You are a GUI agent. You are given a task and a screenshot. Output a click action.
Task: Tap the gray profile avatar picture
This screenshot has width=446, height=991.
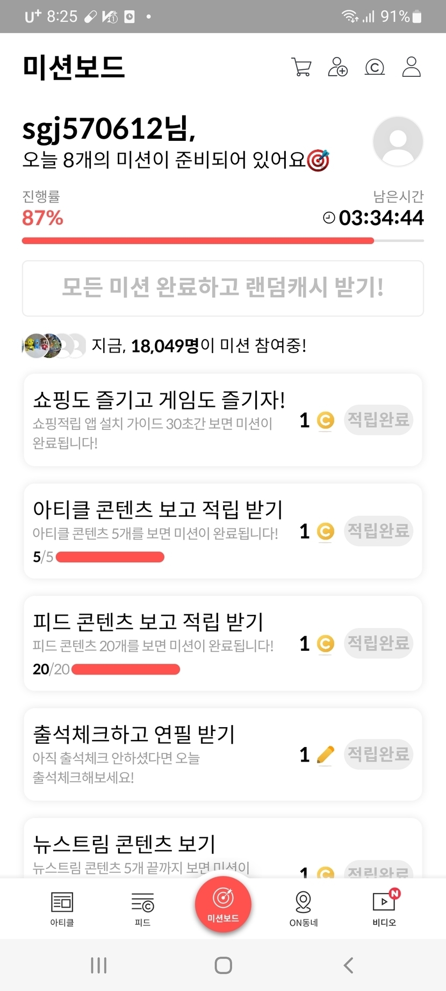398,141
